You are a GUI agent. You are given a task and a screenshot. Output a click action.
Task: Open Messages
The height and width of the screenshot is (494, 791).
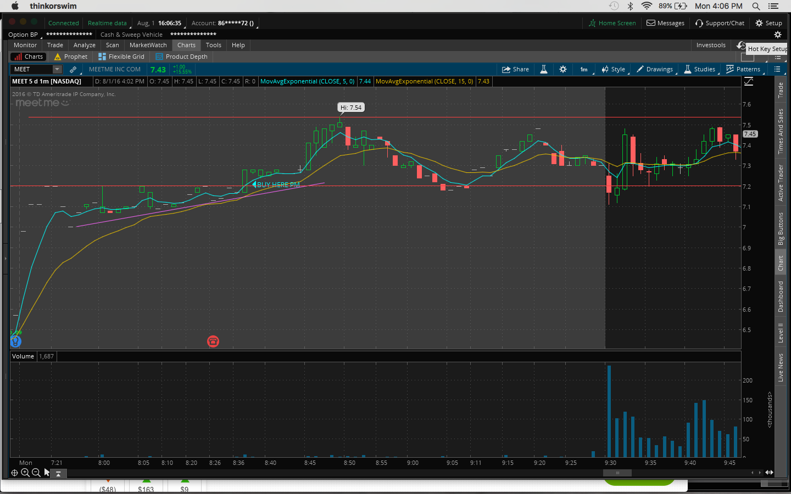pos(665,23)
